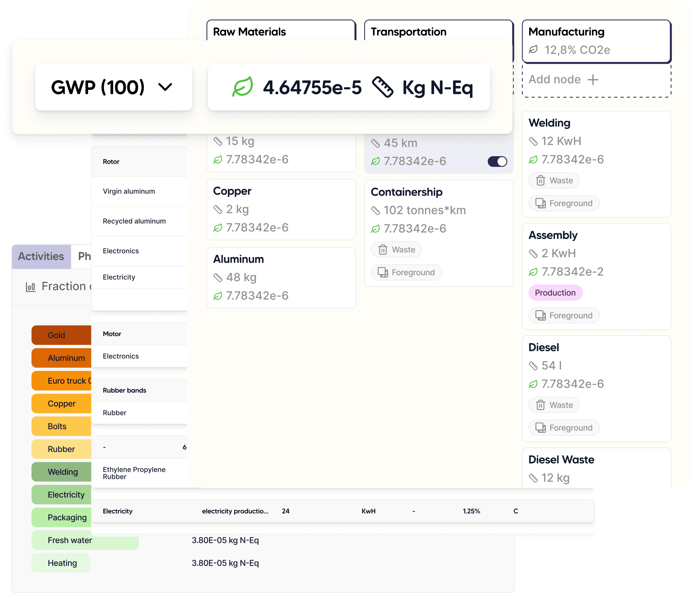Click the trash icon in Diesel Waste tag
The height and width of the screenshot is (593, 691).
click(x=540, y=405)
